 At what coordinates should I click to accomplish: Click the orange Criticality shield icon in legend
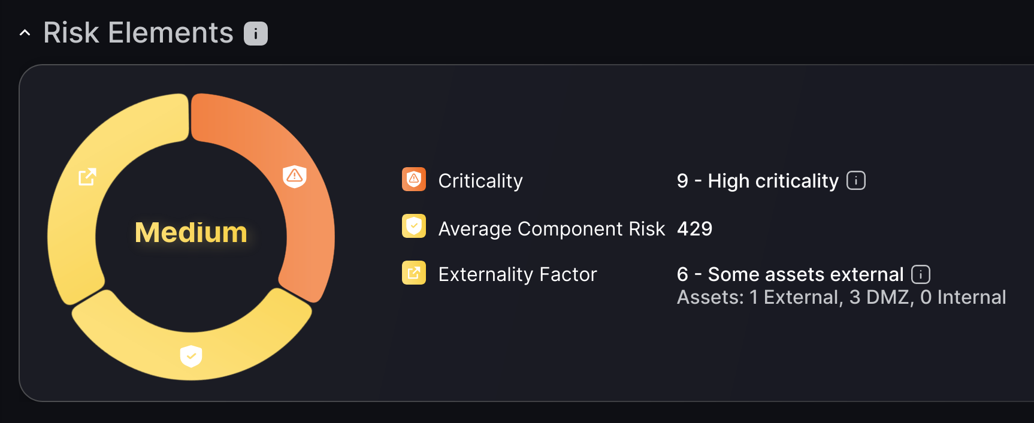click(414, 179)
